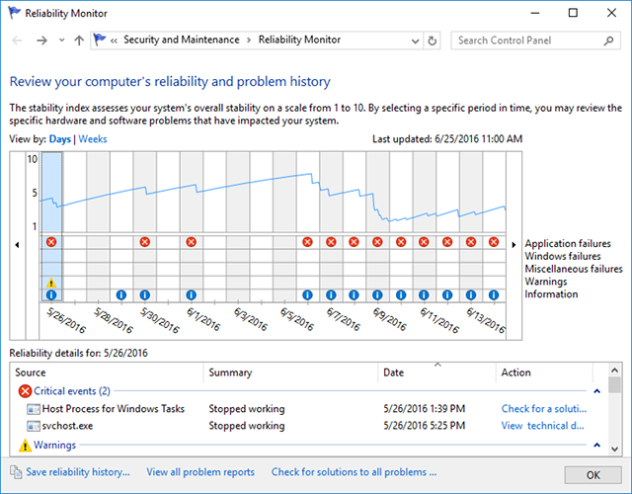The width and height of the screenshot is (632, 494).
Task: Click the Search Control Panel field
Action: (529, 41)
